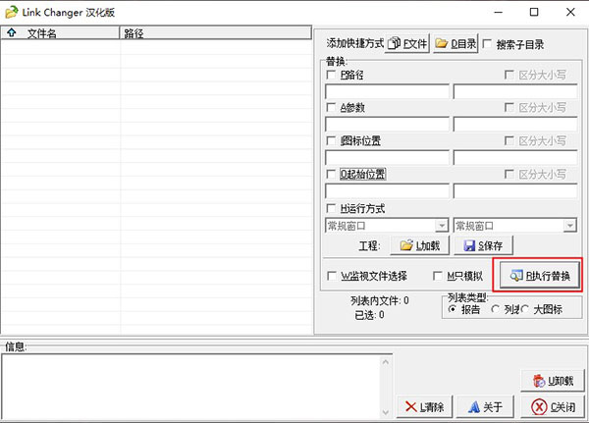Click the 信息 box scroll-down arrow

pyautogui.click(x=386, y=412)
